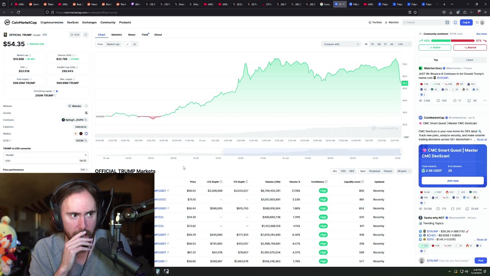This screenshot has height=276, width=490.
Task: Set chart range to 1M
Action: coord(379,44)
